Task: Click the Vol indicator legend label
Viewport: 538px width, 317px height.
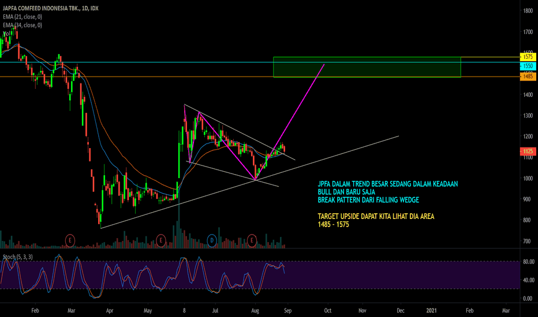Action: coord(6,33)
